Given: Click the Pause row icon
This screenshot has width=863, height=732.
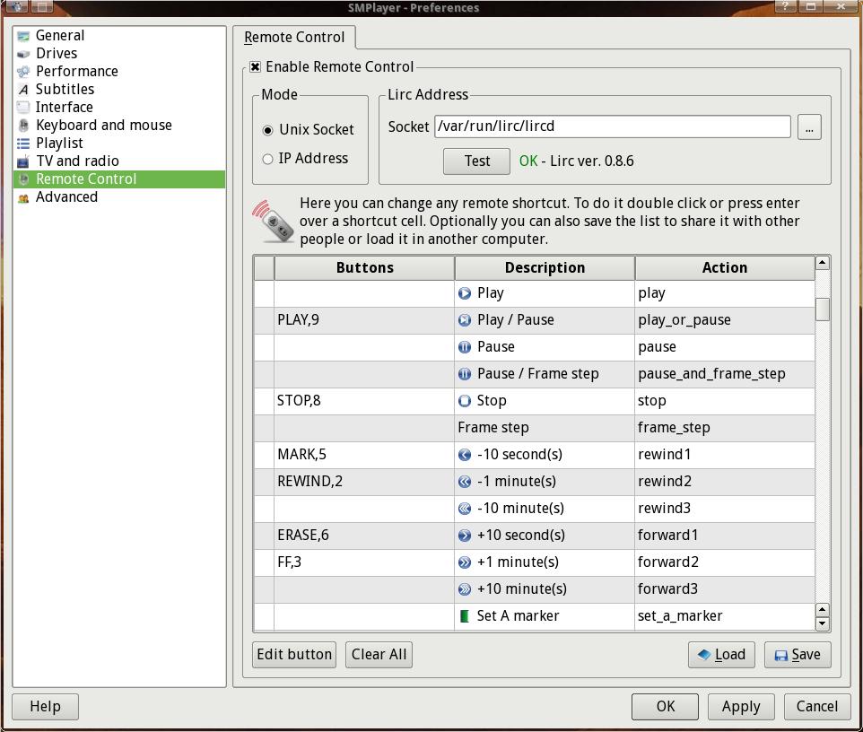Looking at the screenshot, I should coord(465,347).
